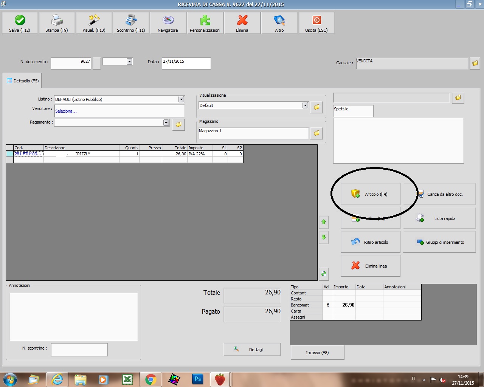Open the Altro toolbar option

click(x=279, y=23)
